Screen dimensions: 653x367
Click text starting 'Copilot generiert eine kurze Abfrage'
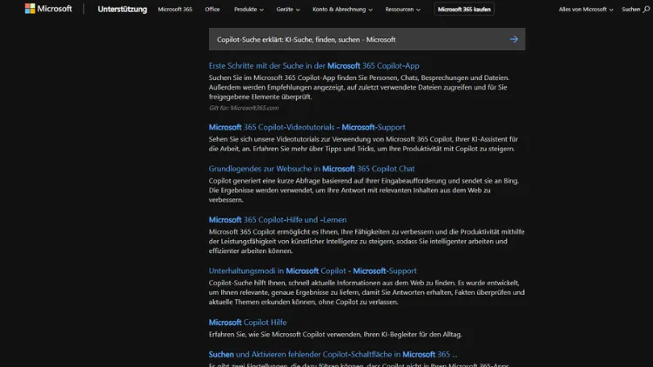click(364, 190)
